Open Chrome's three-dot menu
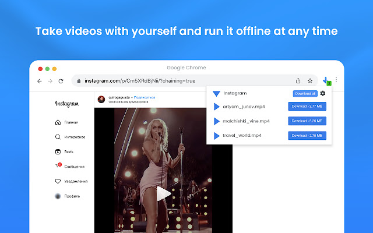This screenshot has height=233, width=373. [336, 79]
